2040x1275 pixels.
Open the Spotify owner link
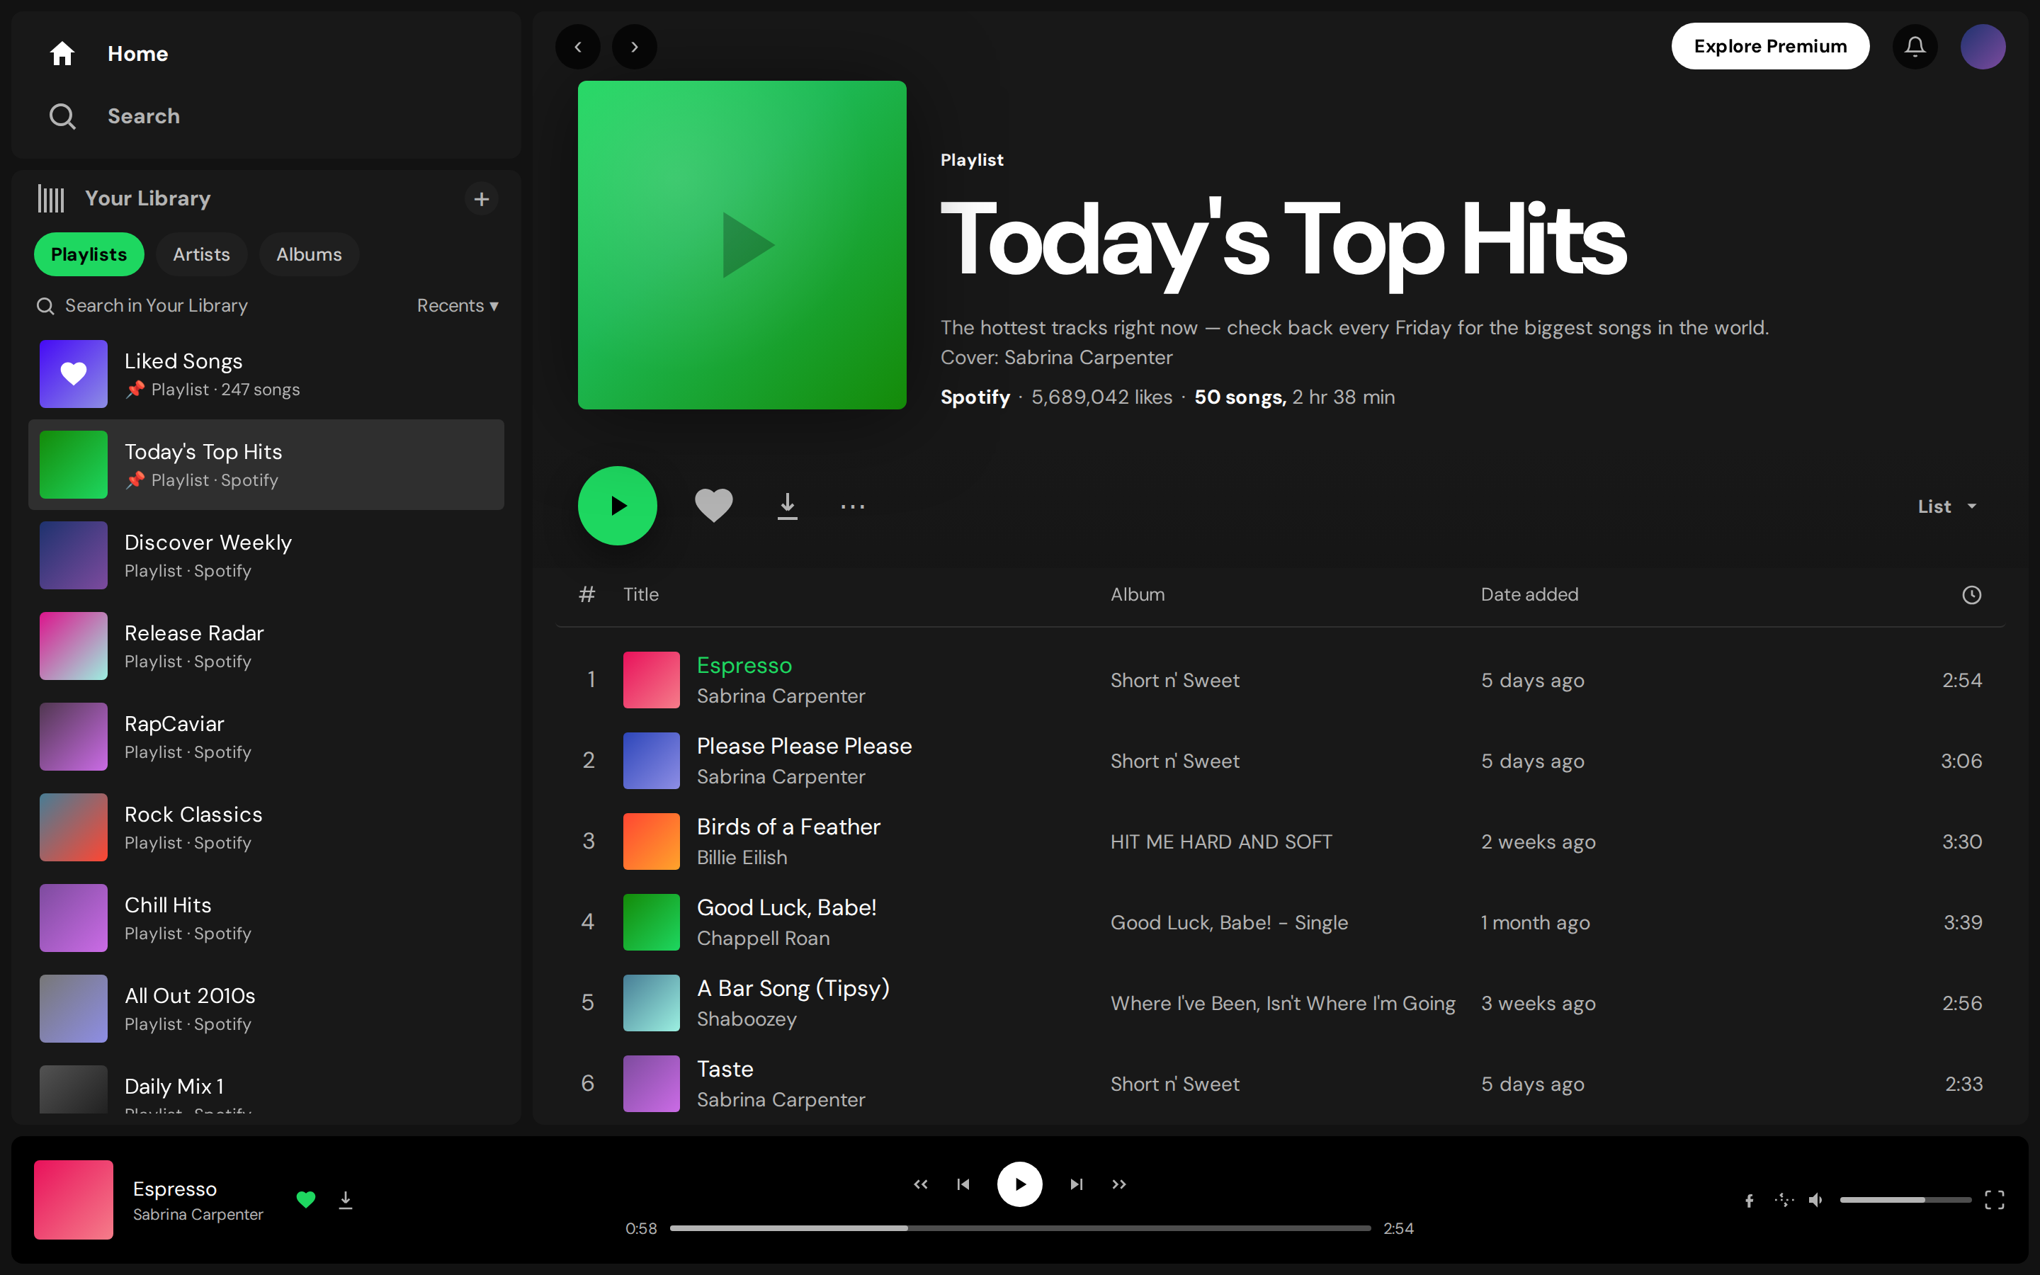pyautogui.click(x=975, y=397)
